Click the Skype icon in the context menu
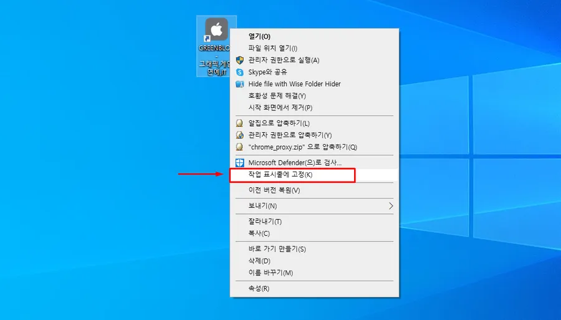 (240, 72)
